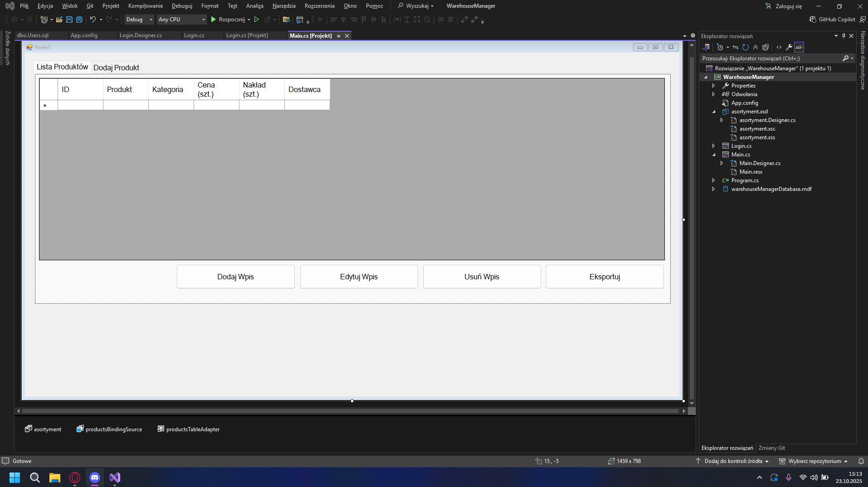Open the dropdown arrow next to Rozpocznij

click(249, 19)
